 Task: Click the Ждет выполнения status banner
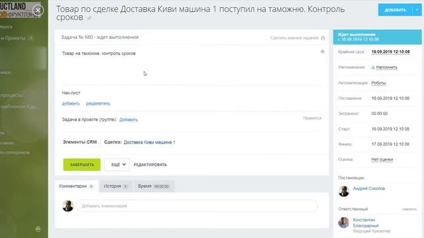[x=377, y=37]
